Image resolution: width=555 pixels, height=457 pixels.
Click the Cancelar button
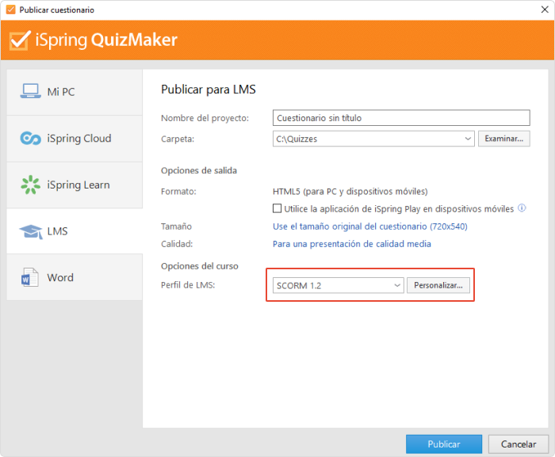[x=519, y=444]
